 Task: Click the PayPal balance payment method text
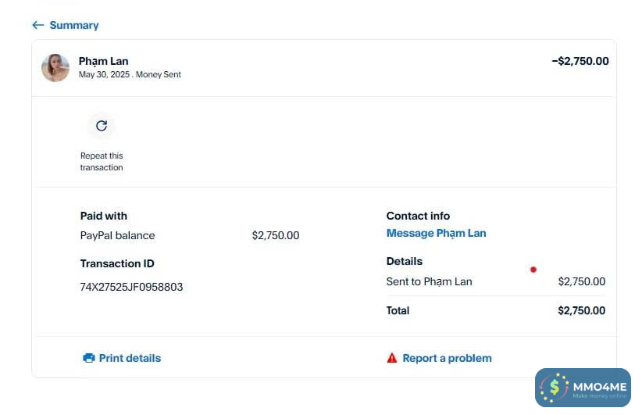click(117, 235)
